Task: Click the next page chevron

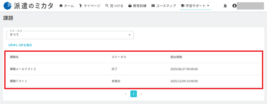Action: (x=141, y=94)
